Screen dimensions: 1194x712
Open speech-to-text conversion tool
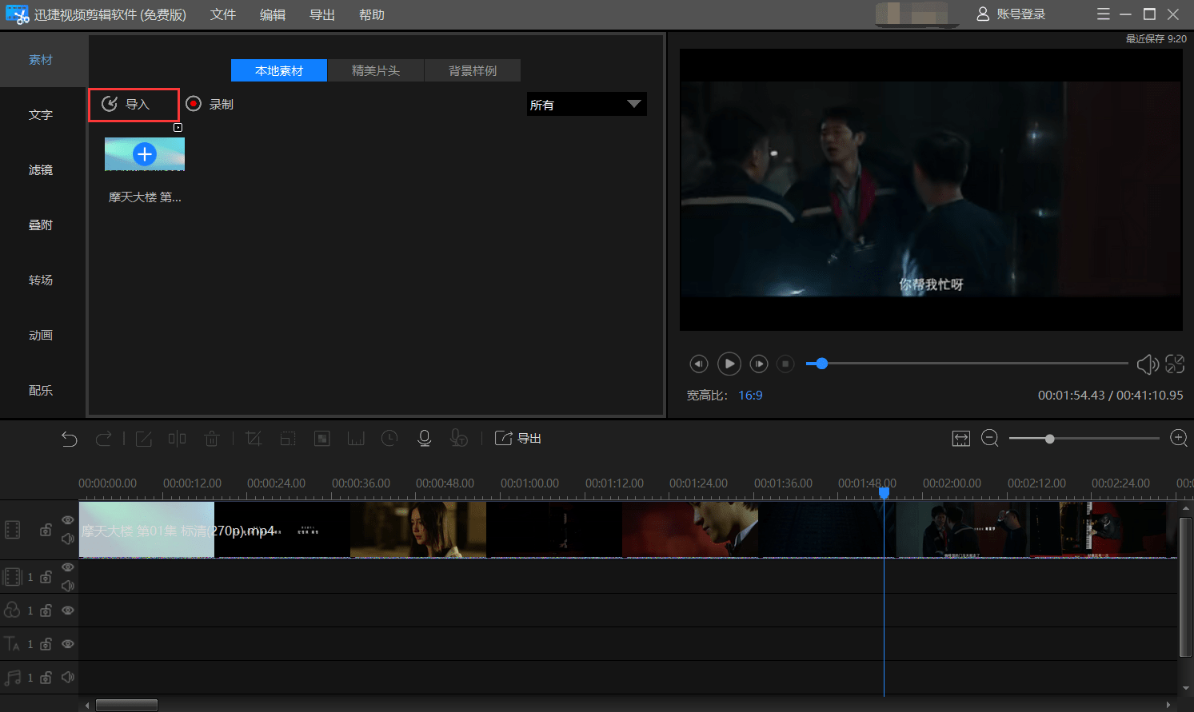tap(458, 438)
